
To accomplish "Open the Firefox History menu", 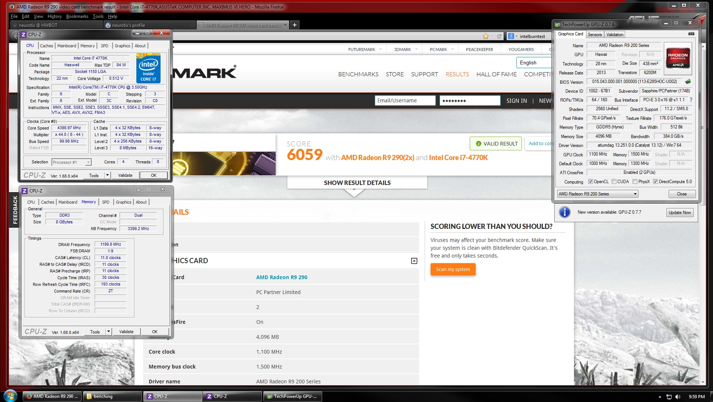I will tap(54, 16).
